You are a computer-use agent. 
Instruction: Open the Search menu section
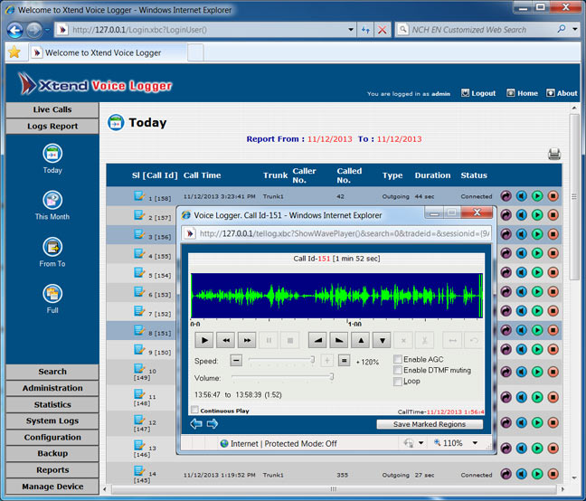(52, 372)
